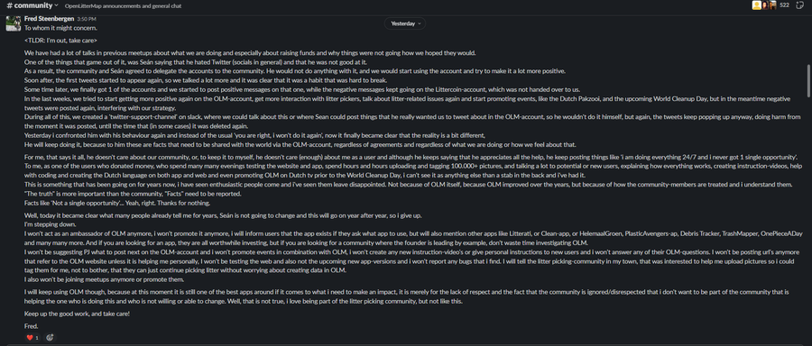Image resolution: width=812 pixels, height=346 pixels.
Task: Click the third member avatar in header
Action: click(772, 5)
